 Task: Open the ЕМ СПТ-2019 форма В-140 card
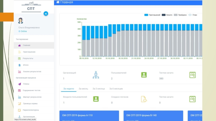tap(153, 116)
